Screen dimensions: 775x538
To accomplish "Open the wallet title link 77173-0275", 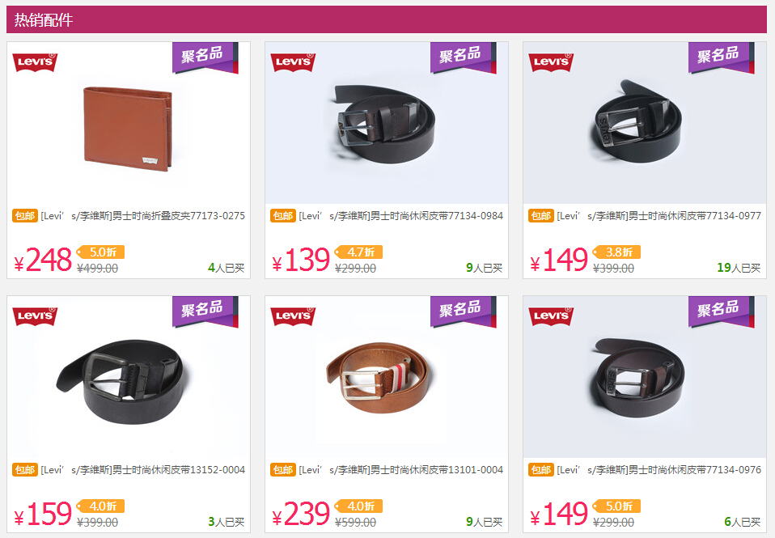I will 143,215.
